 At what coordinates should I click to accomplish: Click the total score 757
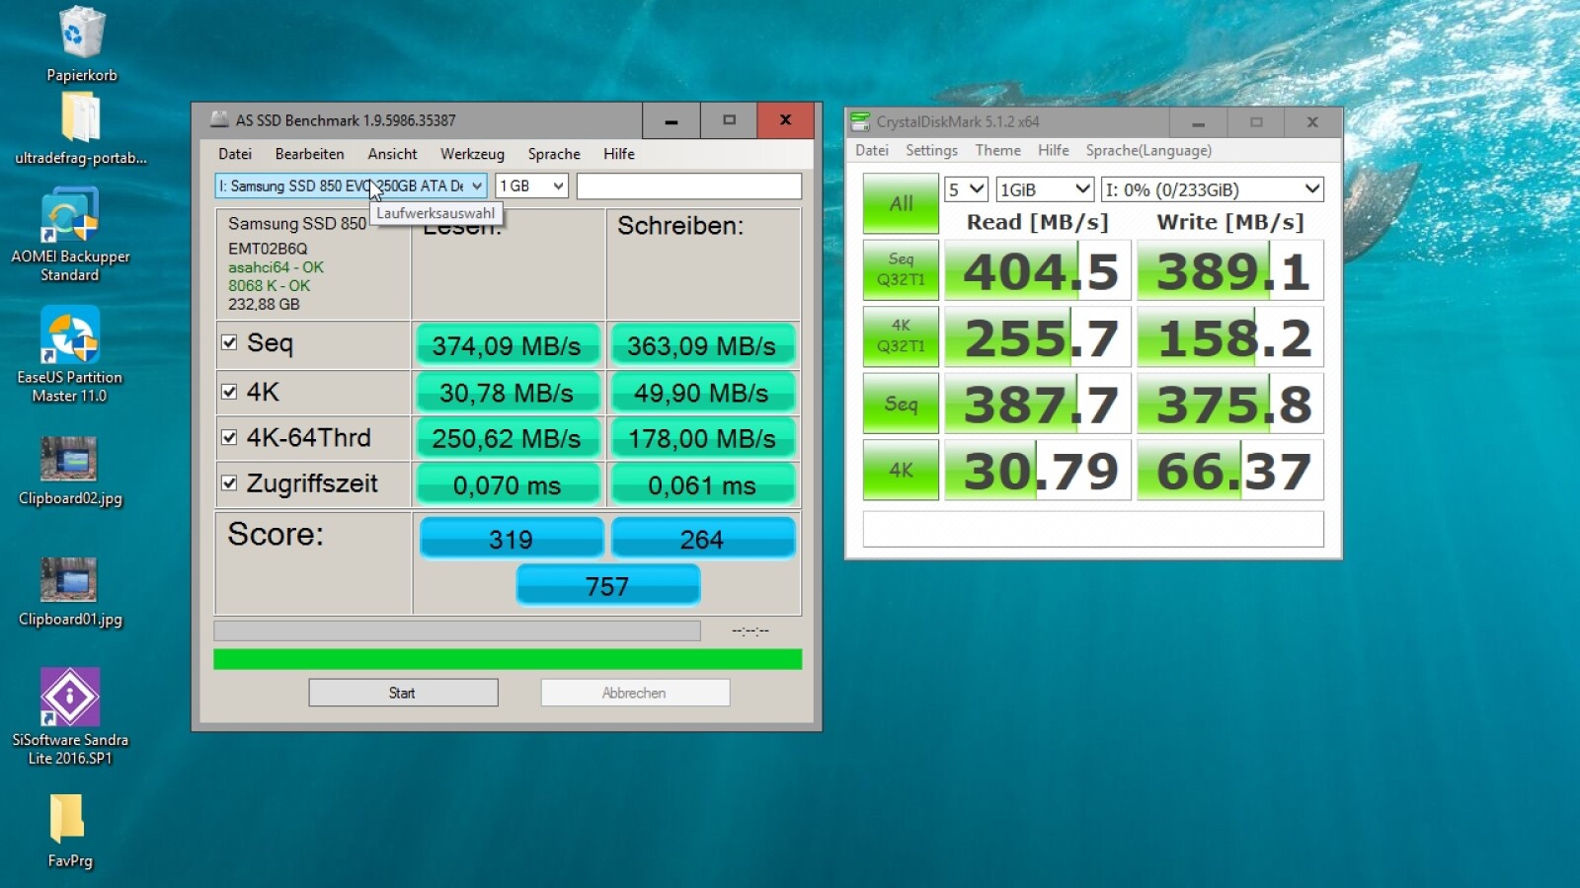click(608, 586)
